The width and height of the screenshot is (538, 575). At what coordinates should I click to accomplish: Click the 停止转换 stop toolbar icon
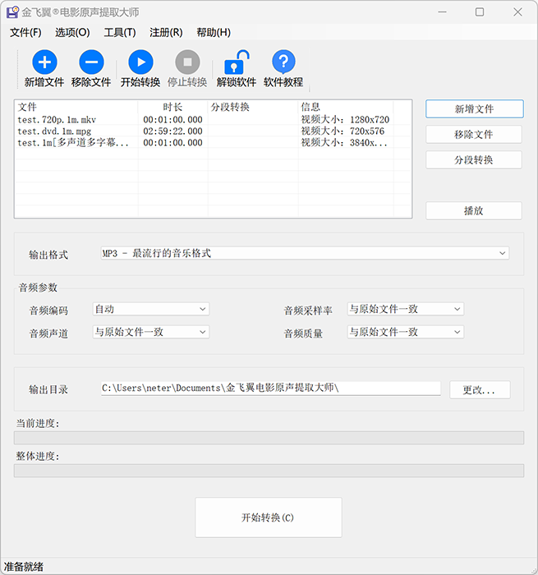pos(187,62)
